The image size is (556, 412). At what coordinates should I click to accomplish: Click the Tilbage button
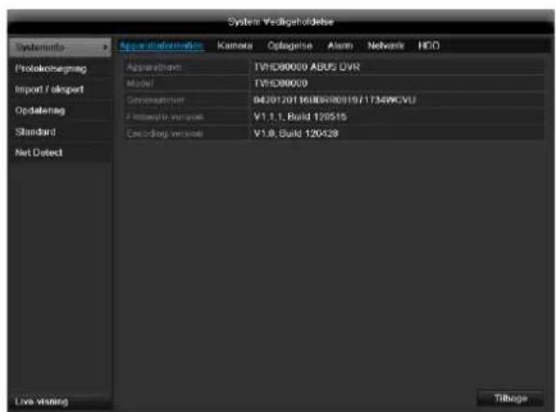tap(511, 399)
